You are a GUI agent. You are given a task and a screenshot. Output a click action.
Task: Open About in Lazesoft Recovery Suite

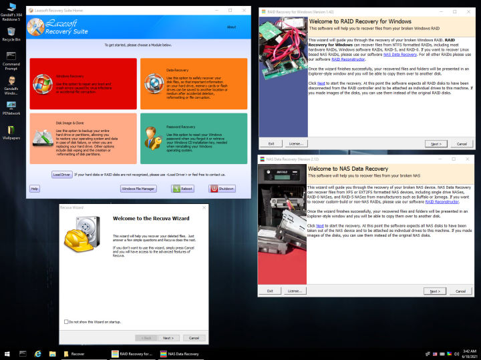[x=231, y=27]
